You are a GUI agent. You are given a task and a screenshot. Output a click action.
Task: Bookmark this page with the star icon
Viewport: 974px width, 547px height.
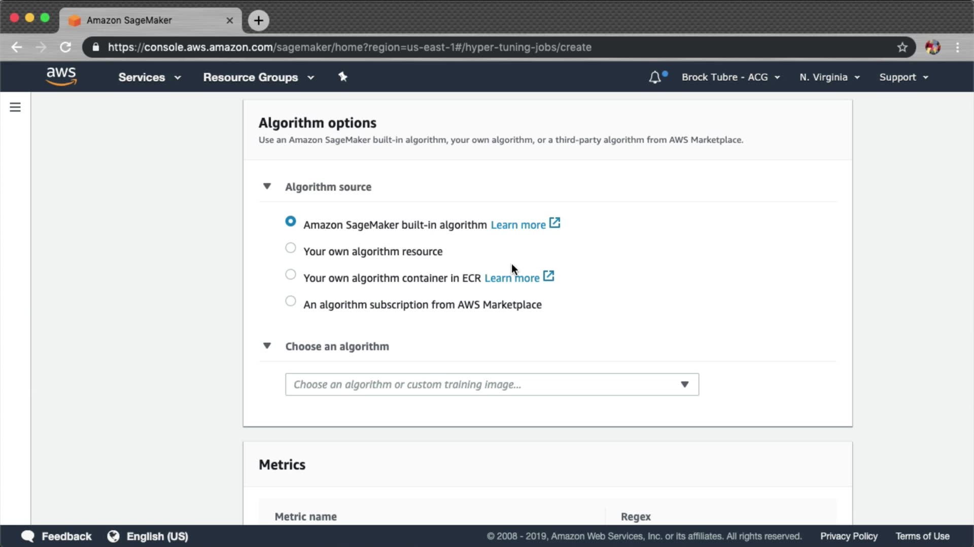[x=902, y=47]
